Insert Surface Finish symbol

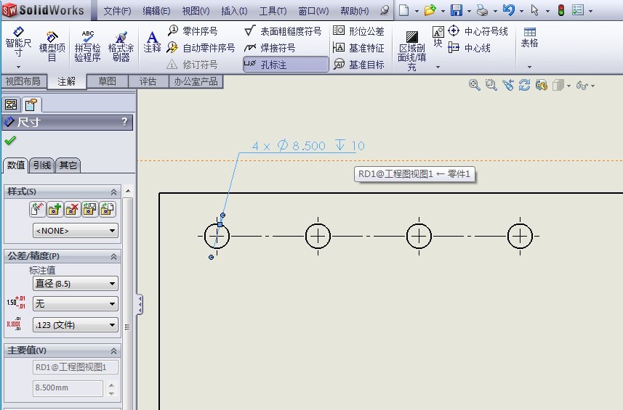(283, 31)
